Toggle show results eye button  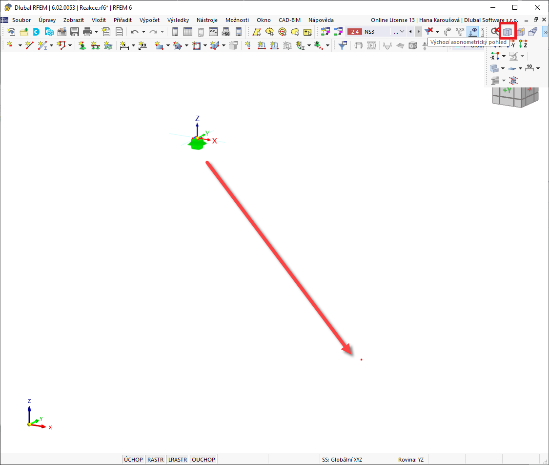(x=473, y=32)
